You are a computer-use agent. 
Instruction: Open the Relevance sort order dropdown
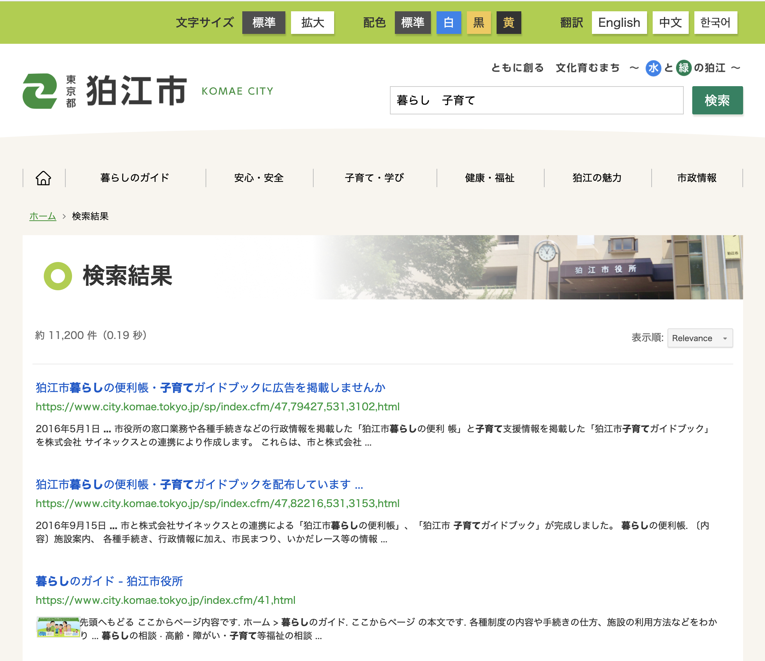(700, 338)
